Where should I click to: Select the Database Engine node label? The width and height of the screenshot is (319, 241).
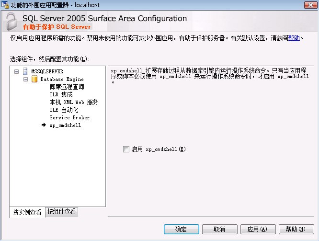(62, 79)
